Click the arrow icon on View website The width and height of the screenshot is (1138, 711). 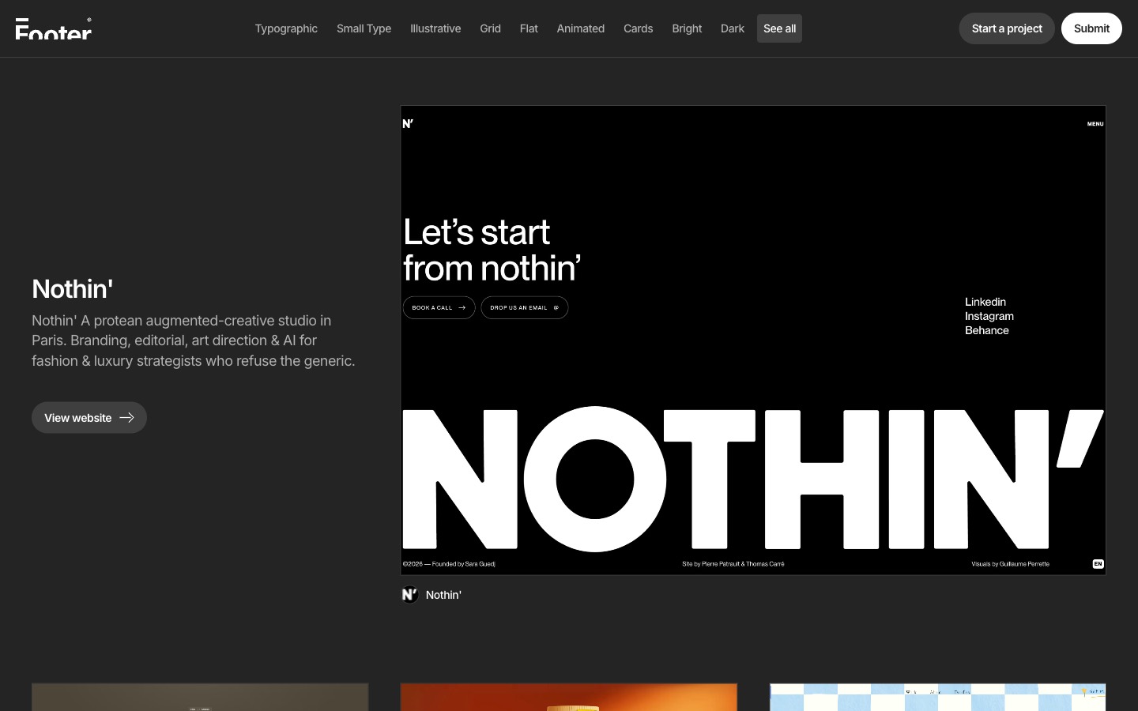click(x=126, y=418)
